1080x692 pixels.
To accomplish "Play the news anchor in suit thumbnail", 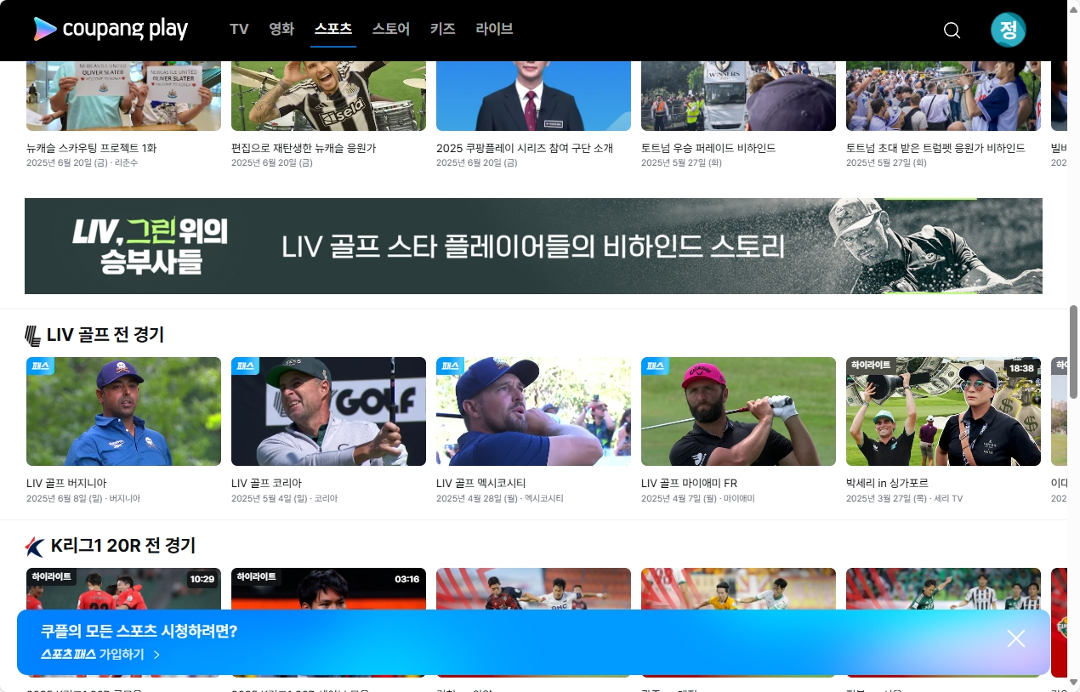I will (x=533, y=96).
